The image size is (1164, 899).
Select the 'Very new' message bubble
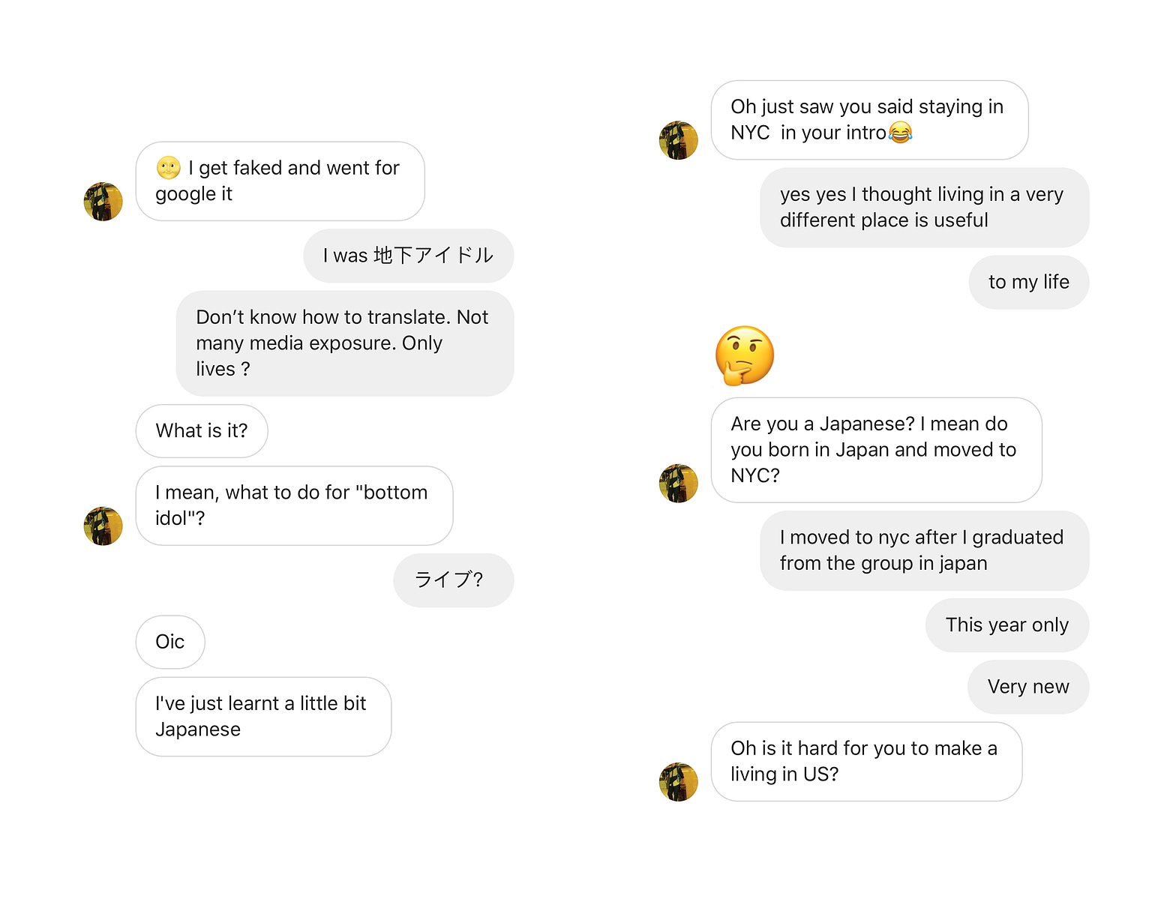[1028, 687]
